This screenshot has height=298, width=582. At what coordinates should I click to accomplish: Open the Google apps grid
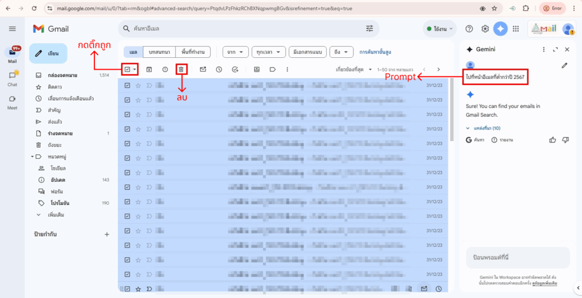pos(516,28)
